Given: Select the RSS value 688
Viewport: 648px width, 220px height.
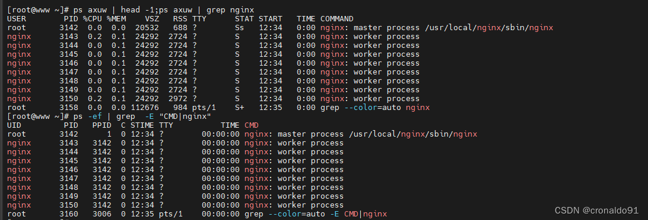Looking at the screenshot, I should point(180,28).
